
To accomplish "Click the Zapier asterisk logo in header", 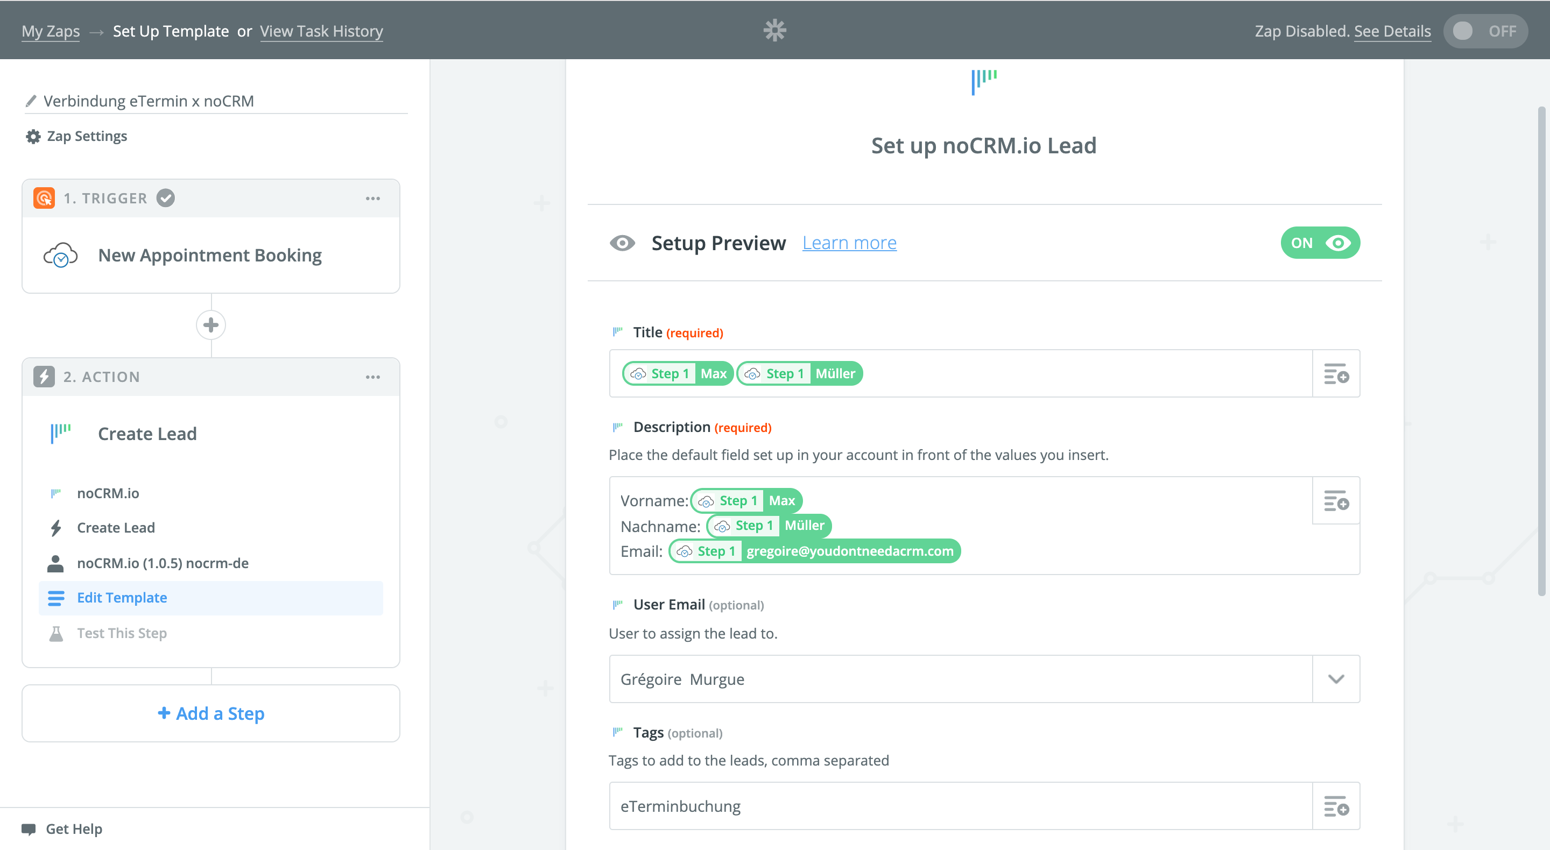I will tap(774, 30).
